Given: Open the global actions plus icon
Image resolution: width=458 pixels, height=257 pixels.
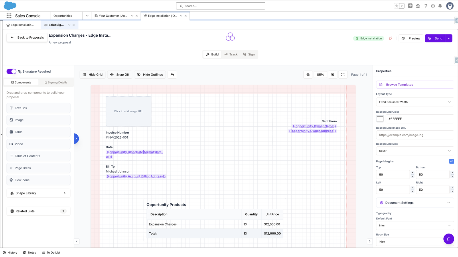Looking at the screenshot, I should coord(410,6).
